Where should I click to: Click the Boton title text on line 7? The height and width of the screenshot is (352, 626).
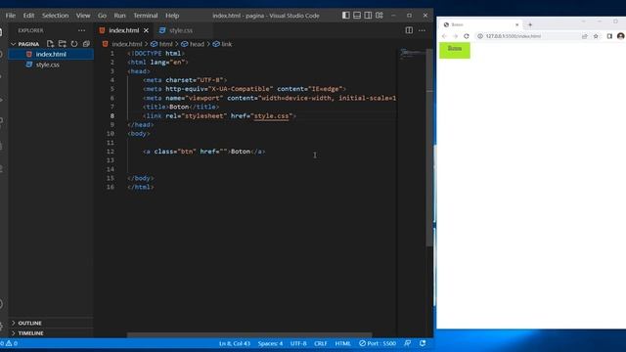179,107
